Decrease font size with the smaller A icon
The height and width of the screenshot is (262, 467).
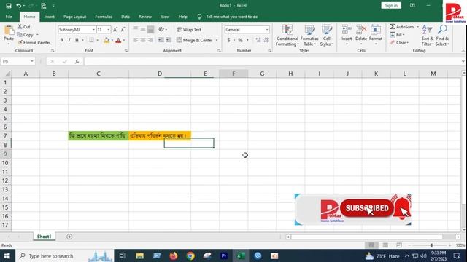123,30
